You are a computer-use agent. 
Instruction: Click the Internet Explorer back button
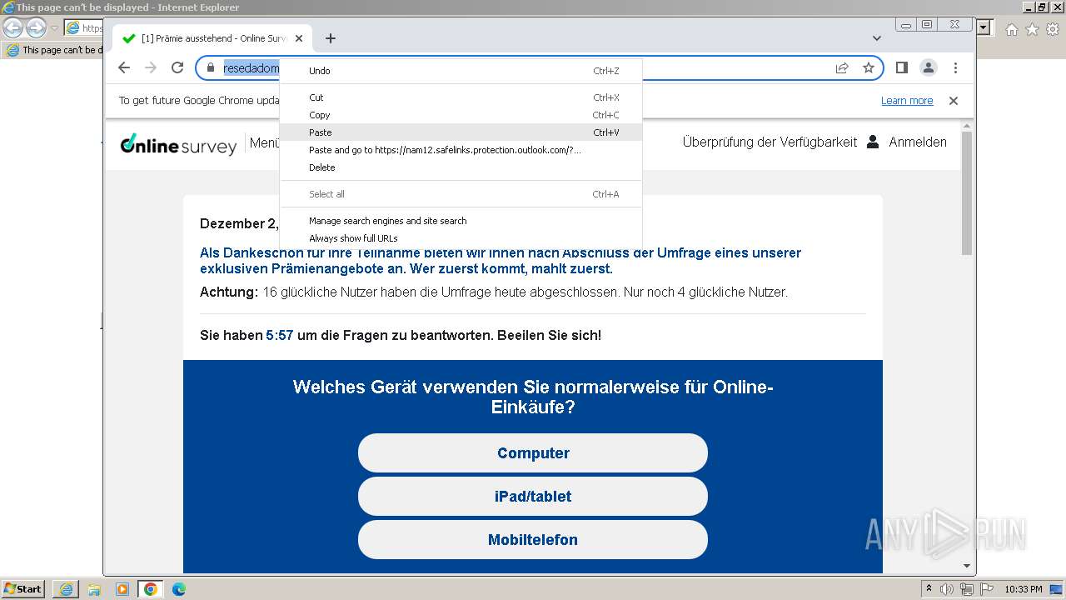[12, 28]
